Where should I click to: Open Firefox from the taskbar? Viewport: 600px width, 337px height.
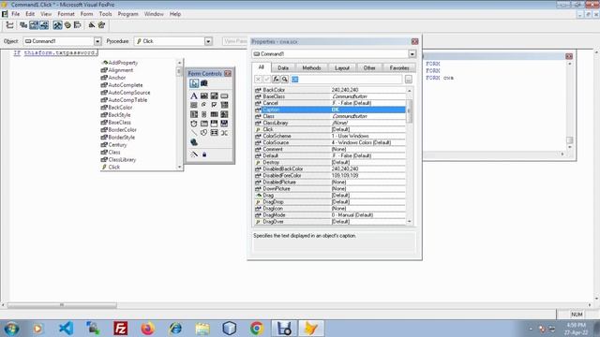tap(148, 329)
